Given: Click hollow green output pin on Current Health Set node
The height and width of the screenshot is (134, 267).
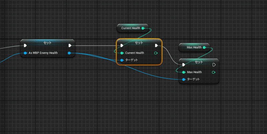Looking at the screenshot, I should pos(156,53).
